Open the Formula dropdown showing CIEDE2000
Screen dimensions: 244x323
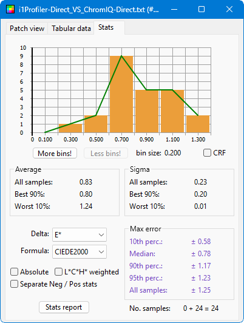[80, 251]
